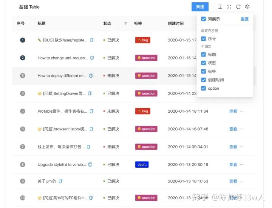The width and height of the screenshot is (272, 208).
Task: Uncheck the 标题 column checkbox
Action: pos(203,55)
